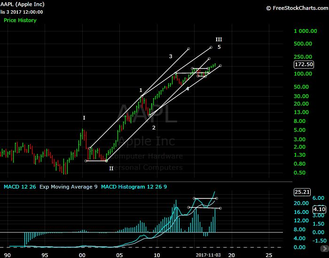The width and height of the screenshot is (329, 258).
Task: Click the 0.80 price axis label
Action: point(299,164)
